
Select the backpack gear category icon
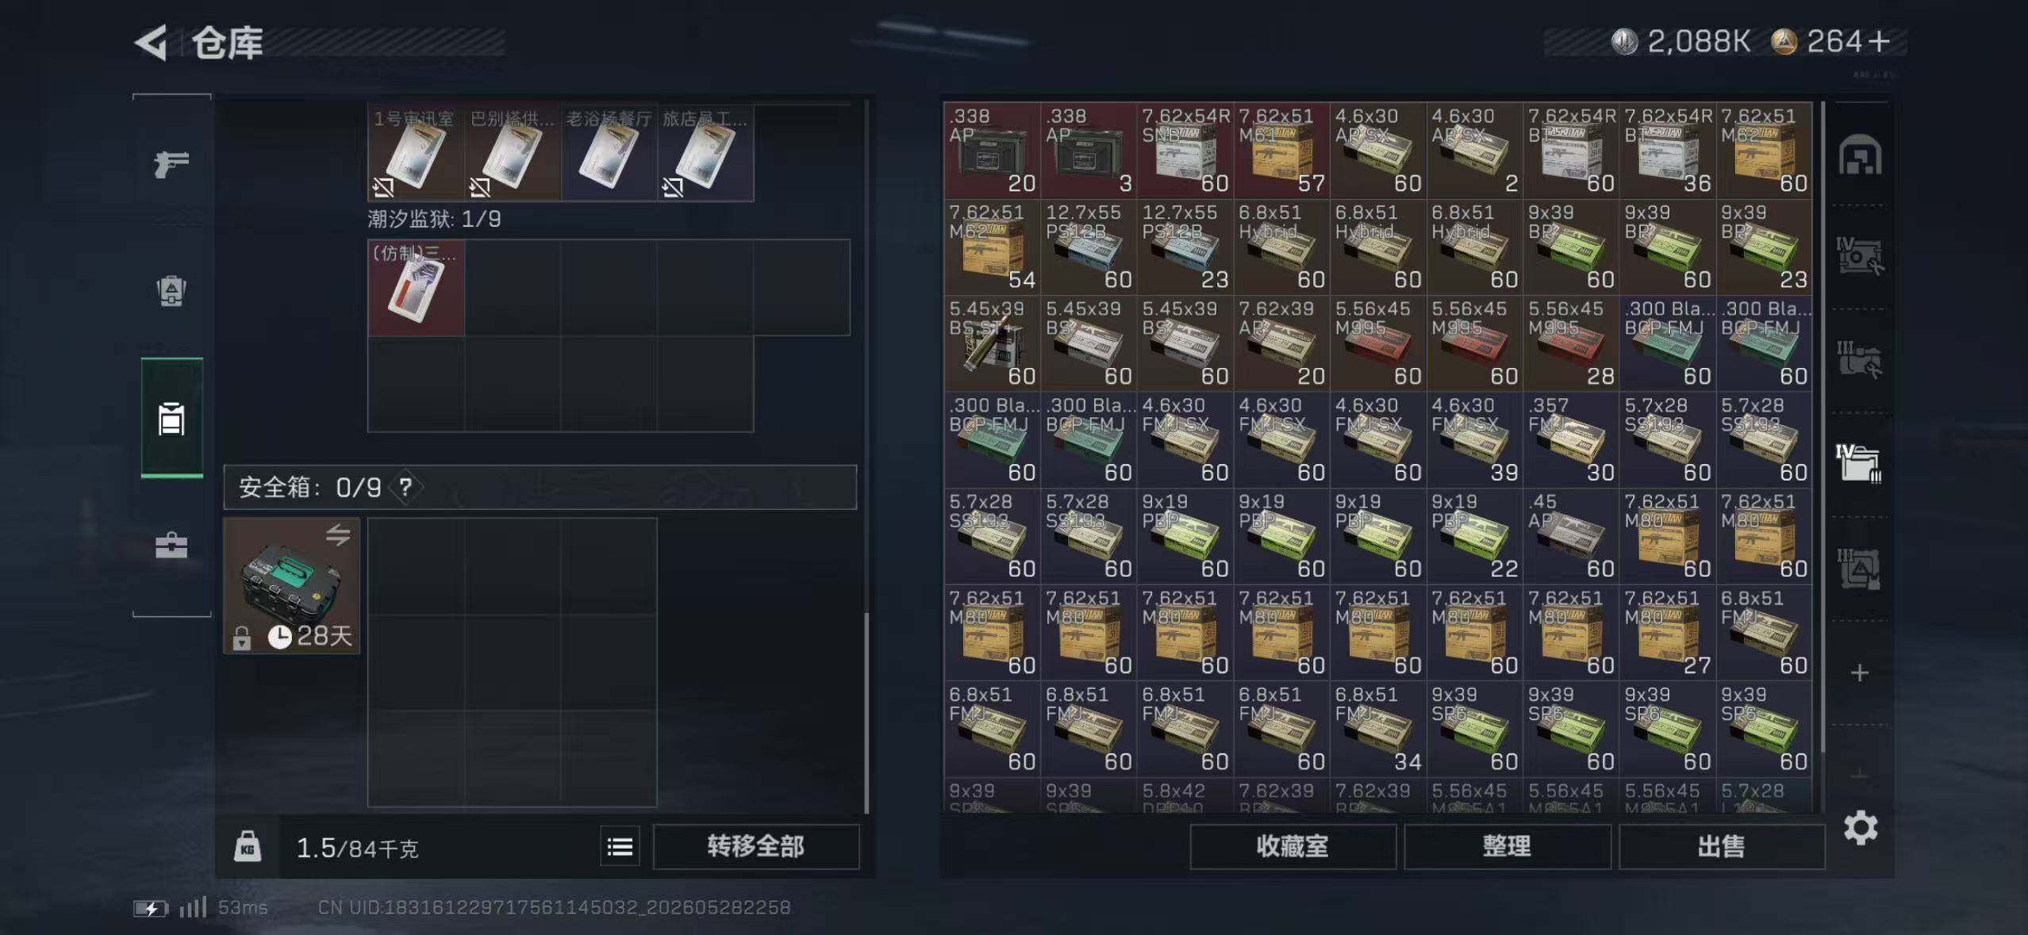tap(171, 291)
